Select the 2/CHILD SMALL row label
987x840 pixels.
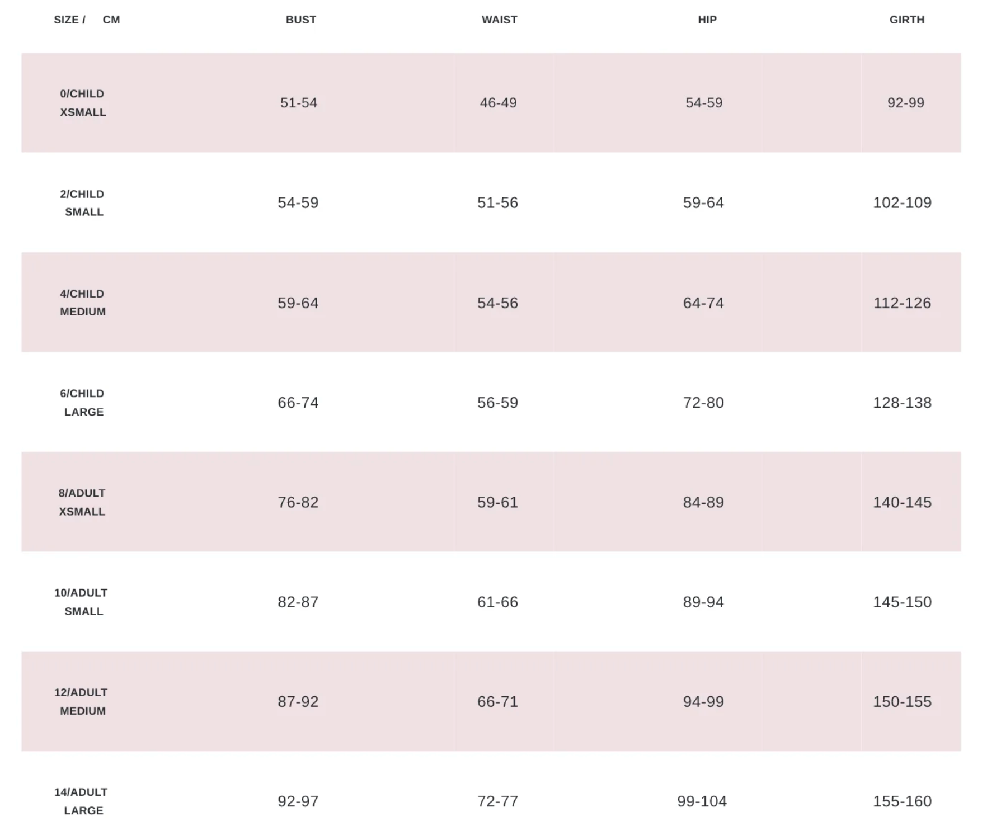[x=83, y=203]
